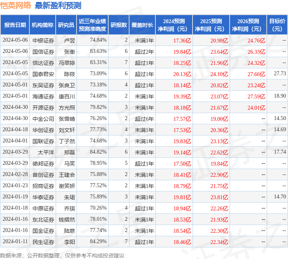Click accuracy value 84.82%
Viewport: 288px width, 259px height.
click(x=98, y=152)
